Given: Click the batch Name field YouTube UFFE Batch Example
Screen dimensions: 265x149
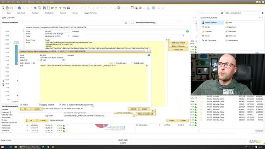Looking at the screenshot, I should pos(51,58).
